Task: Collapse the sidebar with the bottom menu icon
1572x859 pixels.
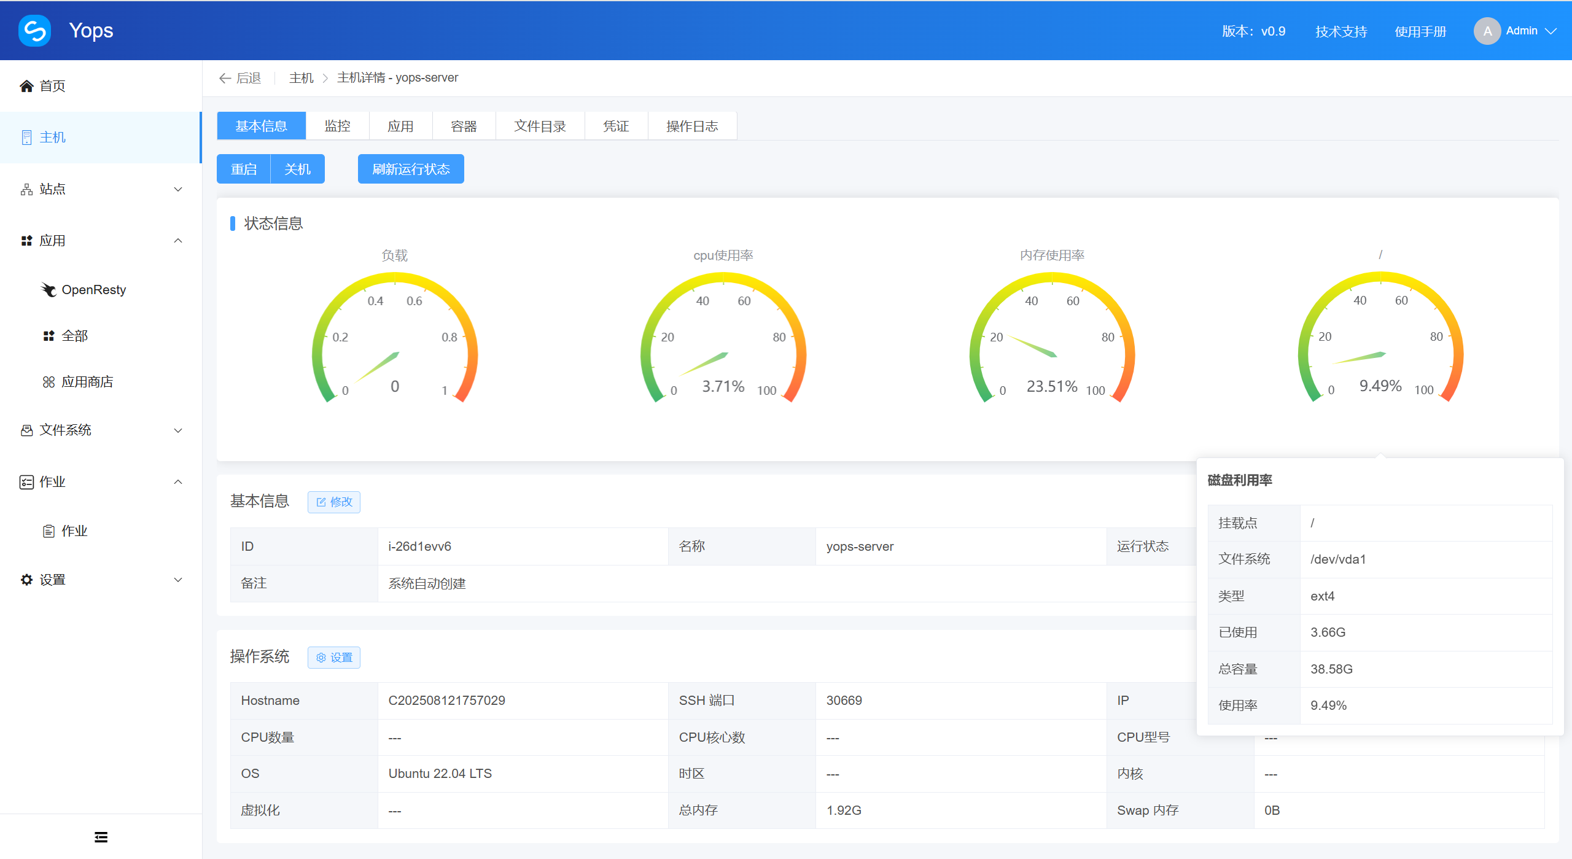Action: (101, 837)
